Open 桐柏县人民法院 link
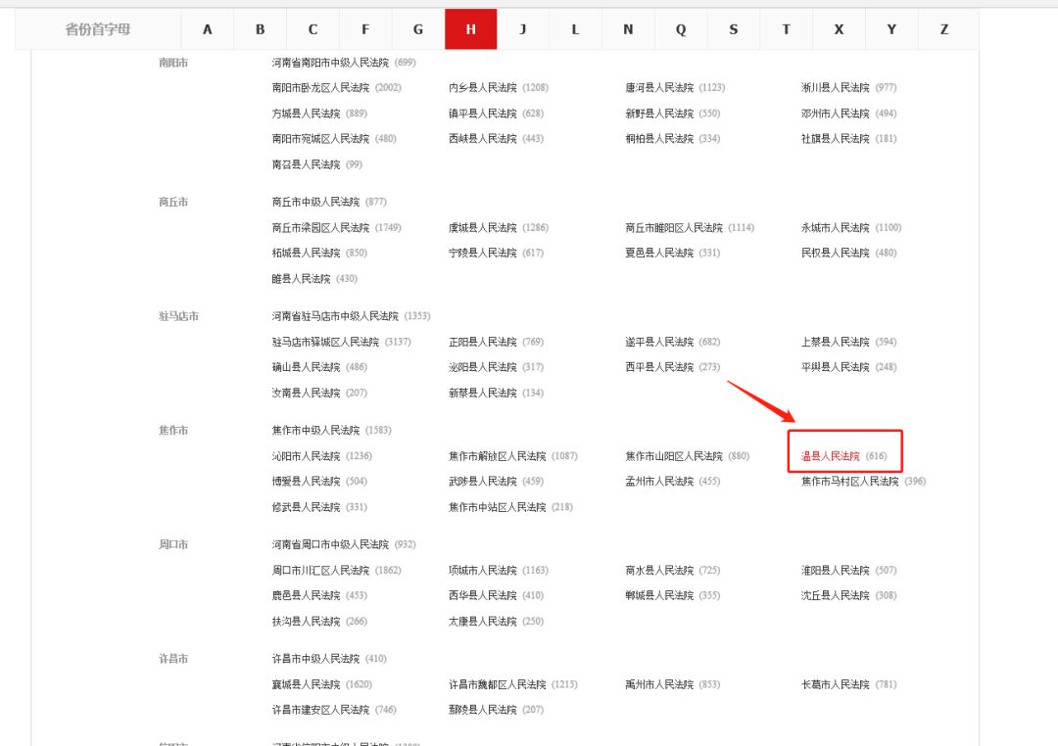Image resolution: width=1058 pixels, height=746 pixels. tap(659, 138)
